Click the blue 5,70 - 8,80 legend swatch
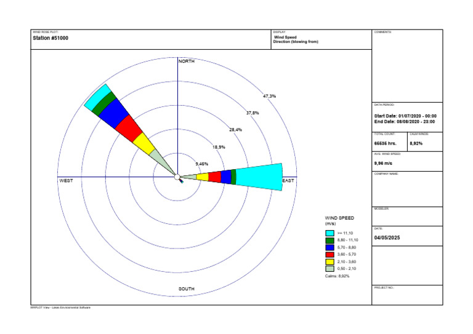This screenshot has width=473, height=334. point(329,247)
